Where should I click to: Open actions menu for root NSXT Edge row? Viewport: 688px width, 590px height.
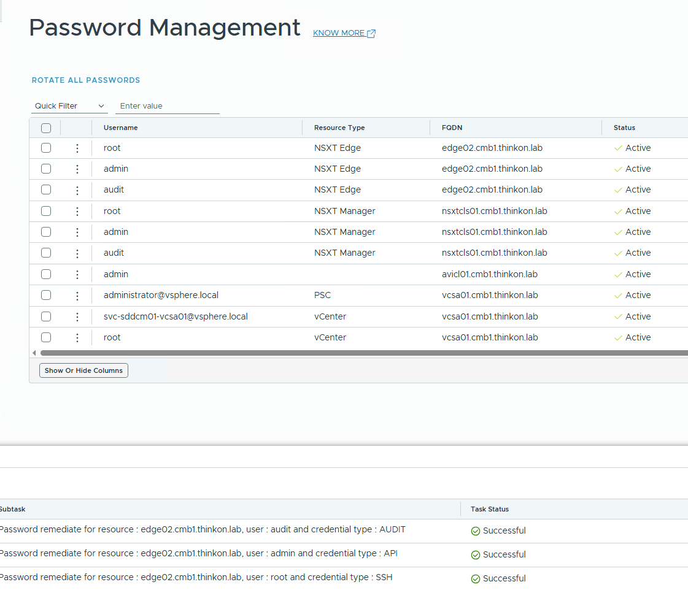click(77, 148)
